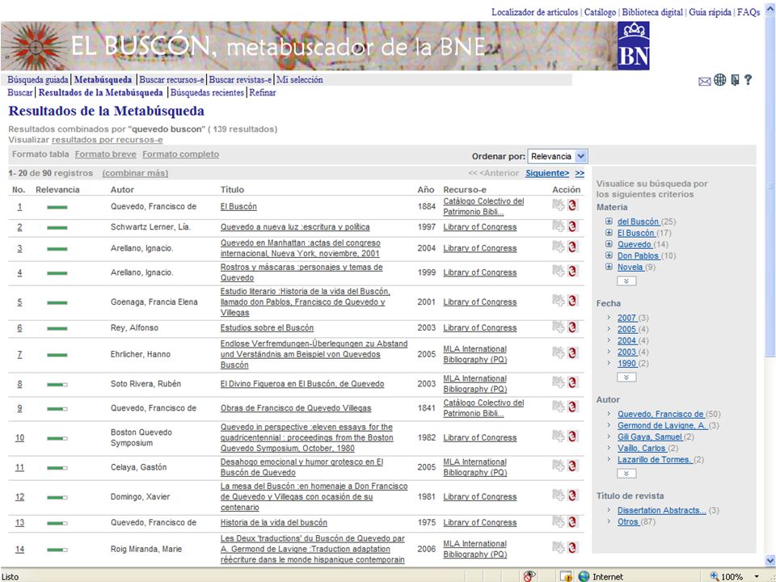This screenshot has width=776, height=582.
Task: Open the Refinar submenu
Action: (262, 92)
